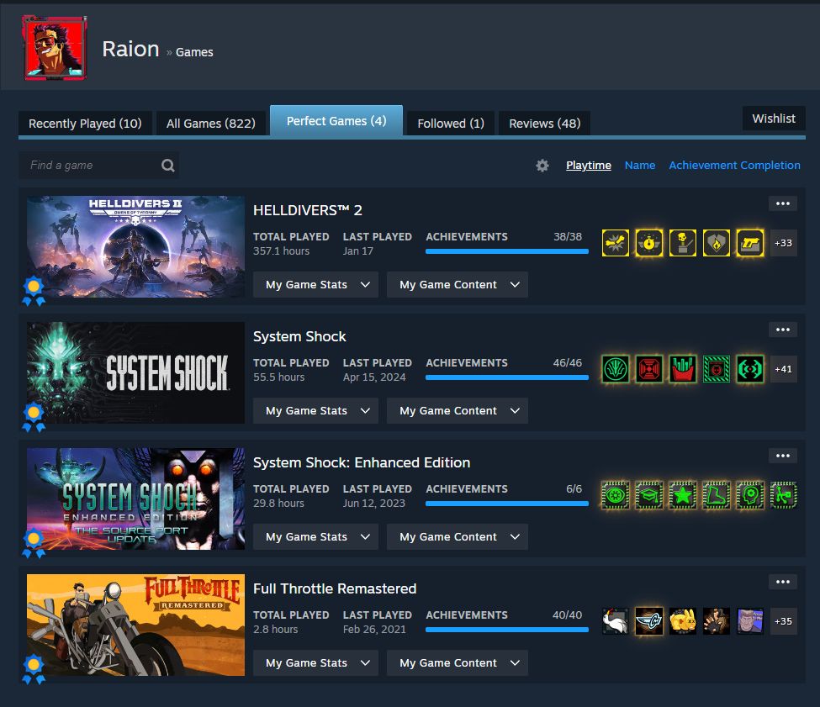Expand My Game Stats for Full Throttle
The image size is (820, 707).
[315, 662]
